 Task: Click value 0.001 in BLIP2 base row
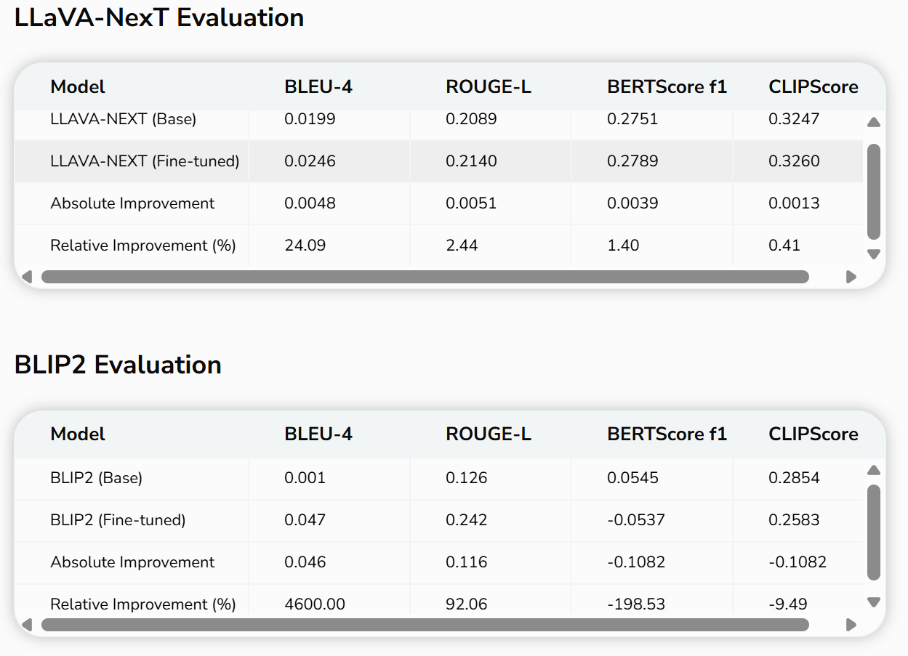(305, 478)
